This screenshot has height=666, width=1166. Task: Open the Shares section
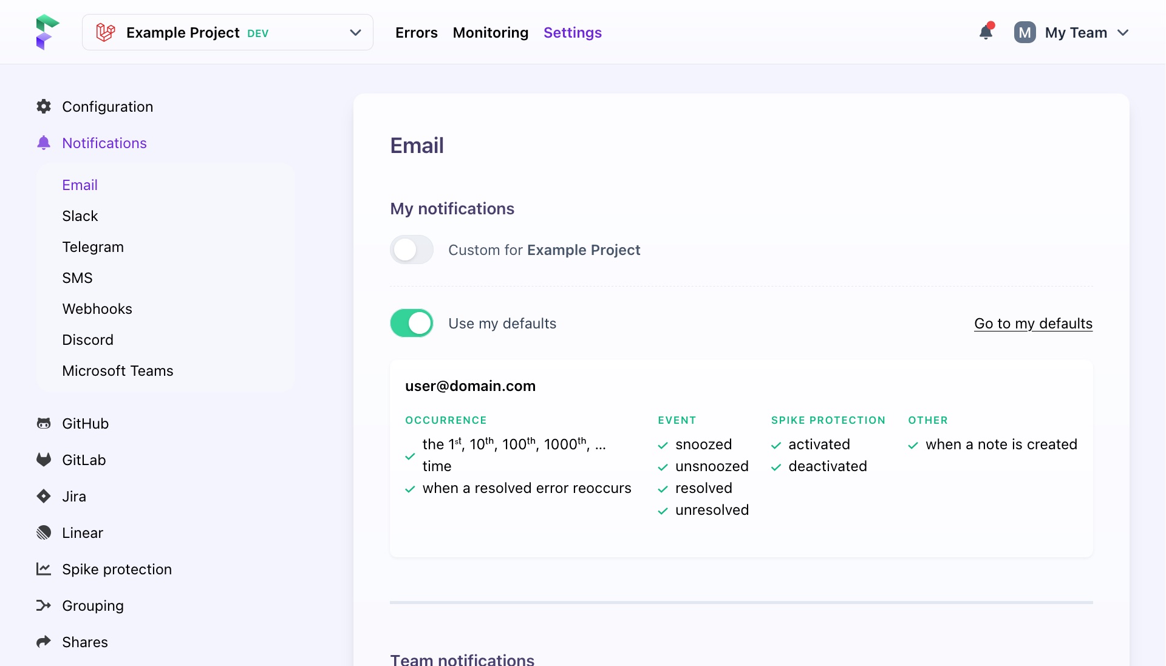pos(85,642)
